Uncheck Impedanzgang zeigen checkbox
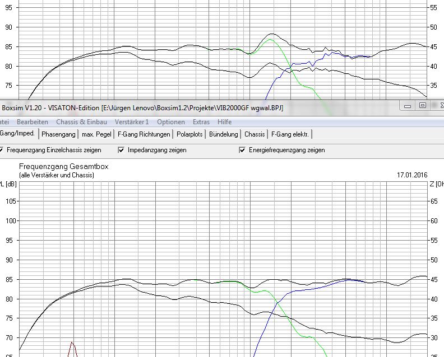 tap(122, 150)
